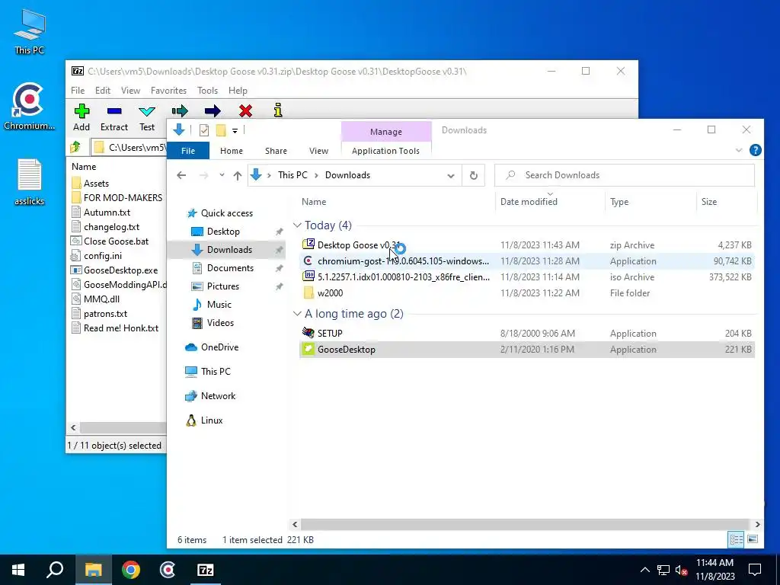The height and width of the screenshot is (585, 780).
Task: Select MMQ.dll in 7-Zip list
Action: 95,299
